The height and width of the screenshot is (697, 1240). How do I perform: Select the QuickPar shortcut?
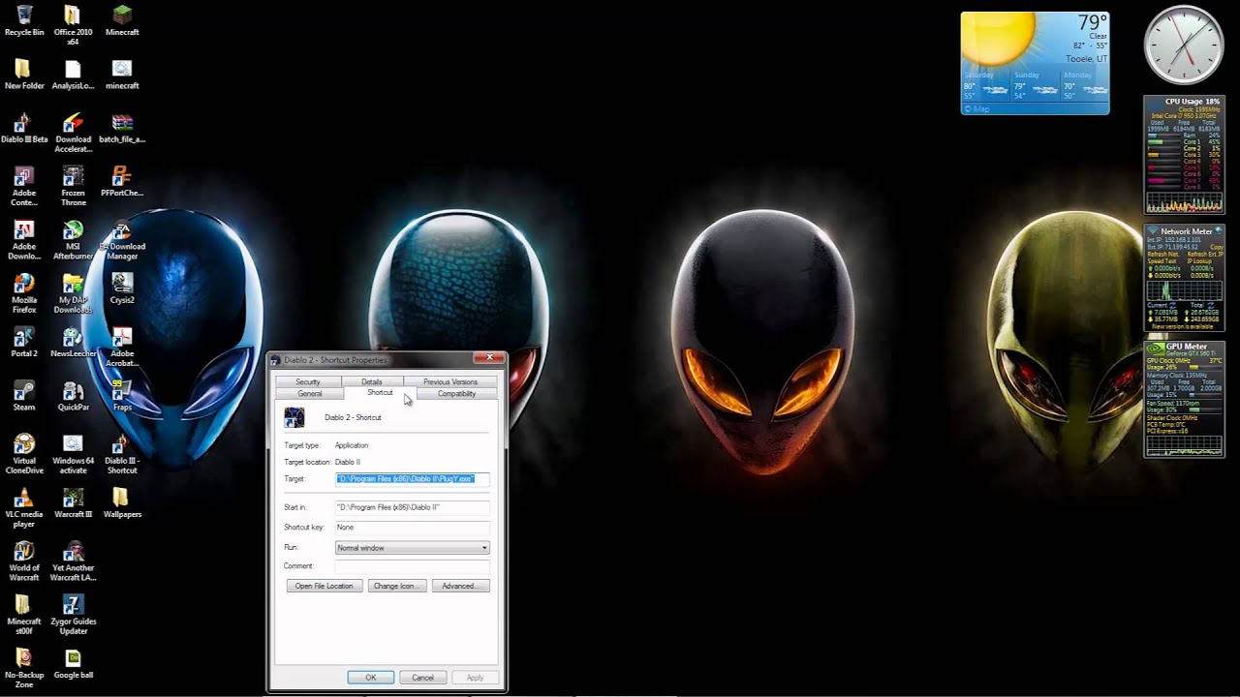coord(73,395)
